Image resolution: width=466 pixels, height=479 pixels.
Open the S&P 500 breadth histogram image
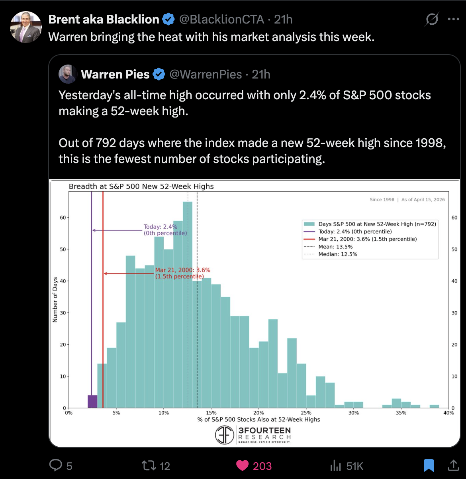(x=255, y=303)
